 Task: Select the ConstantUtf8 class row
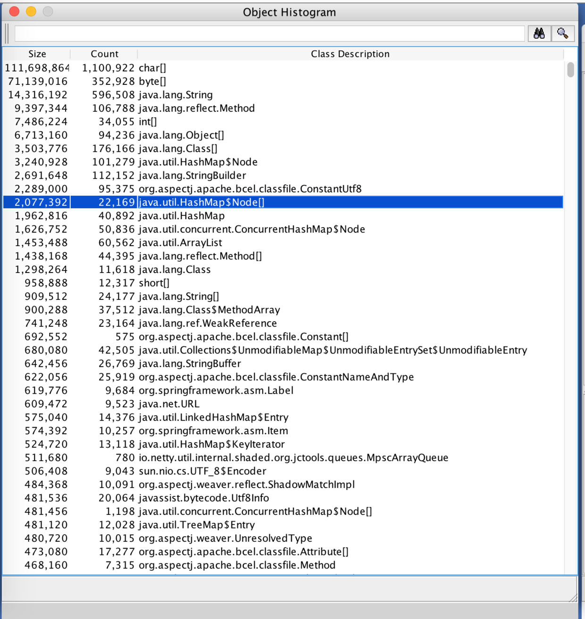pos(283,189)
